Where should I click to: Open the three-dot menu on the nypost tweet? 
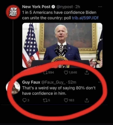point(100,7)
